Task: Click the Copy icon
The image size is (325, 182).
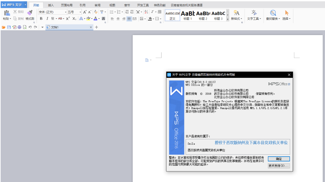Action: [x=15, y=19]
